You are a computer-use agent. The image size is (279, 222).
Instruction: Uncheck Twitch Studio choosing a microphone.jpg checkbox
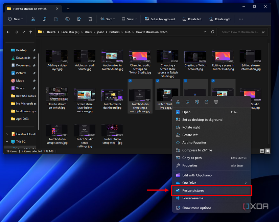pos(130,81)
